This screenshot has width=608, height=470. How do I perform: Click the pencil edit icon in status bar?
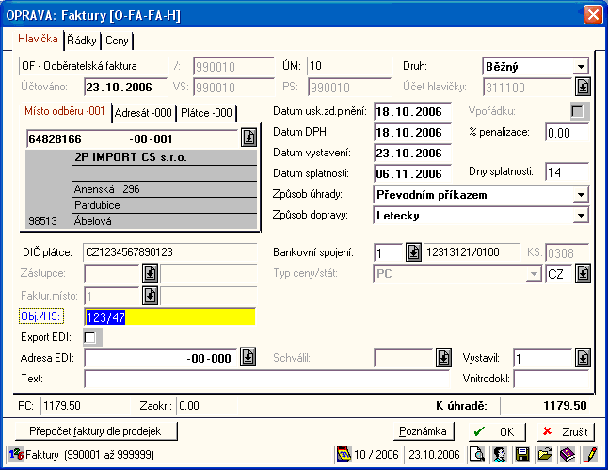coord(589,454)
